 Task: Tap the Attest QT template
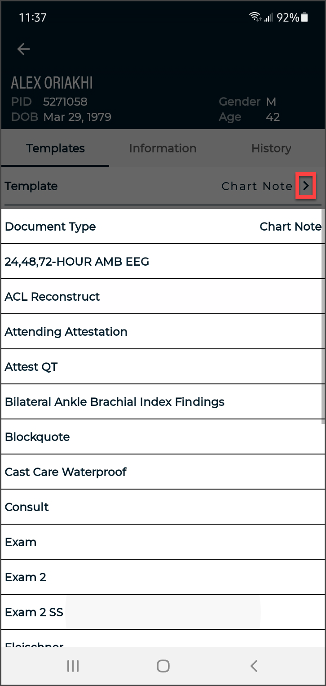[x=31, y=367]
